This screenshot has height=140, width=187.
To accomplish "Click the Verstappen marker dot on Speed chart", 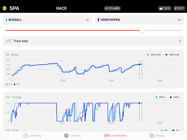I will pos(139,65).
